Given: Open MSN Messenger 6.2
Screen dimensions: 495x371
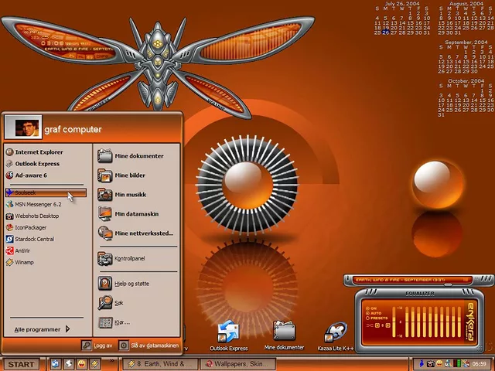Looking at the screenshot, I should point(34,204).
